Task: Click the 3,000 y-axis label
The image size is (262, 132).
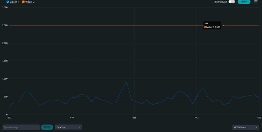Action: (5, 7)
